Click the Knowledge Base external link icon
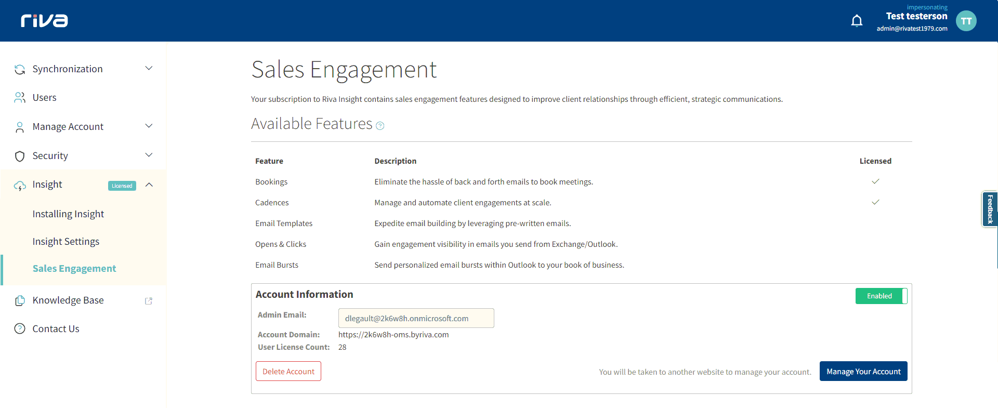 149,301
